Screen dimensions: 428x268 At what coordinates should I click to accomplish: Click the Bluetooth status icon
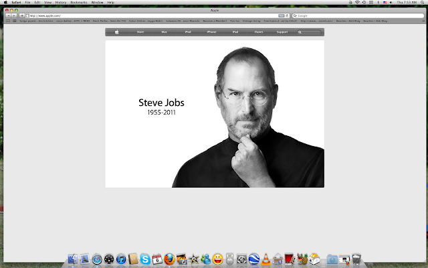[379, 2]
